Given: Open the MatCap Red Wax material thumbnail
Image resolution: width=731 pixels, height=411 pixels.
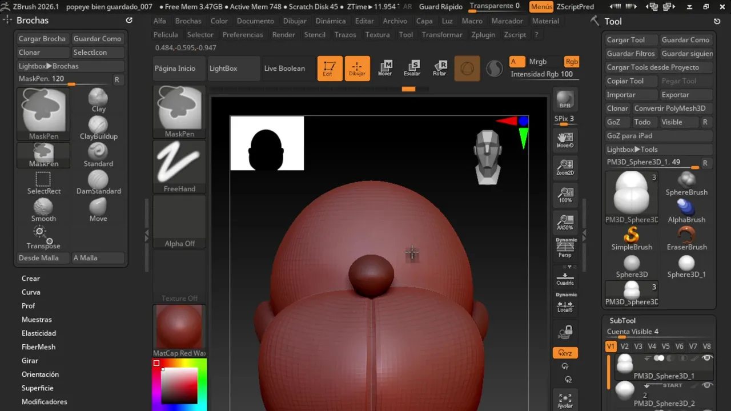Looking at the screenshot, I should (x=179, y=331).
